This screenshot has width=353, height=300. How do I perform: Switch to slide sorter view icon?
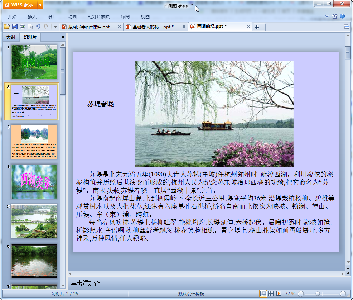pyautogui.click(x=271, y=294)
